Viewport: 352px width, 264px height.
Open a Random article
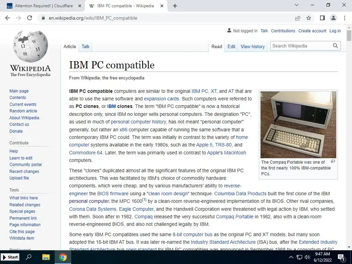pyautogui.click(x=23, y=111)
